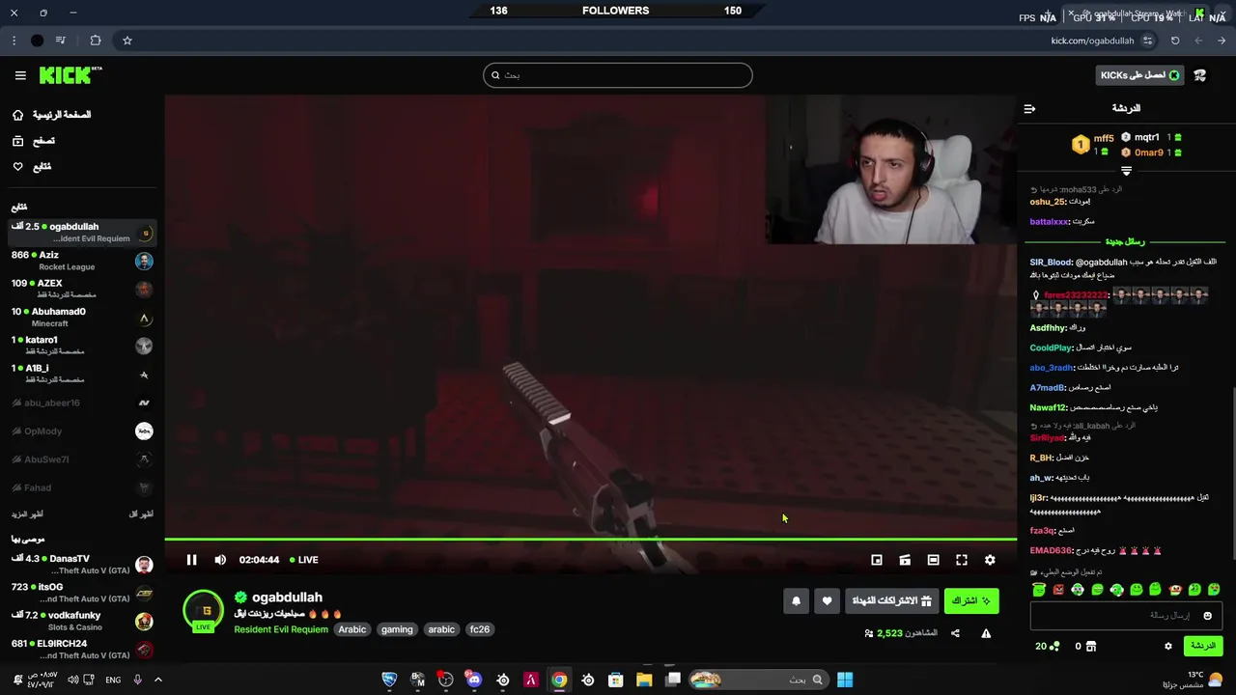Click gift subscriptions الاشتراكات المهداة button
Screen dimensions: 1236x695
tap(891, 600)
